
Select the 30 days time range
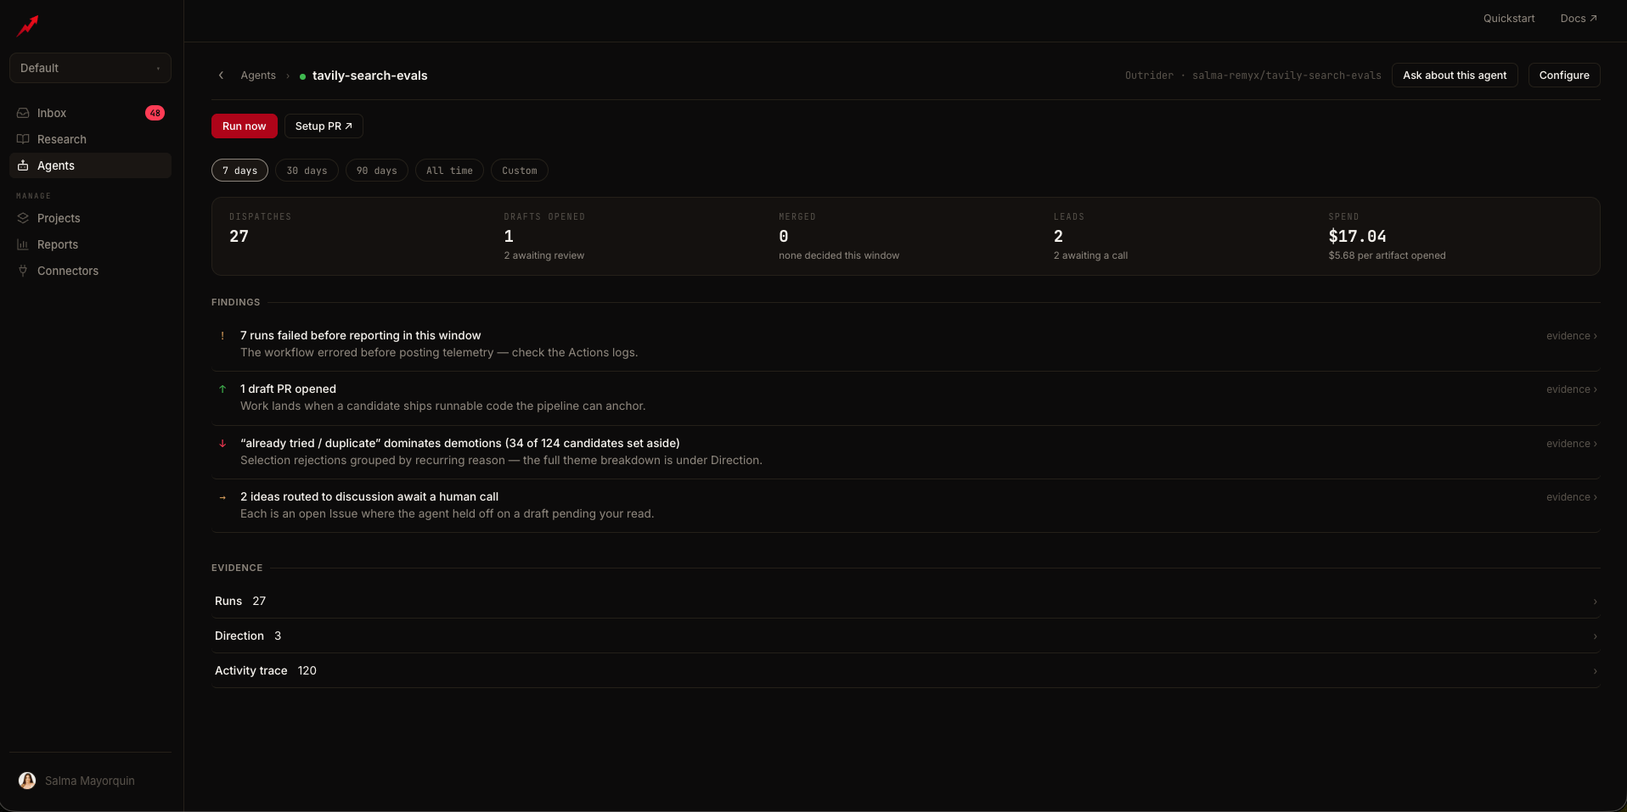pos(307,171)
